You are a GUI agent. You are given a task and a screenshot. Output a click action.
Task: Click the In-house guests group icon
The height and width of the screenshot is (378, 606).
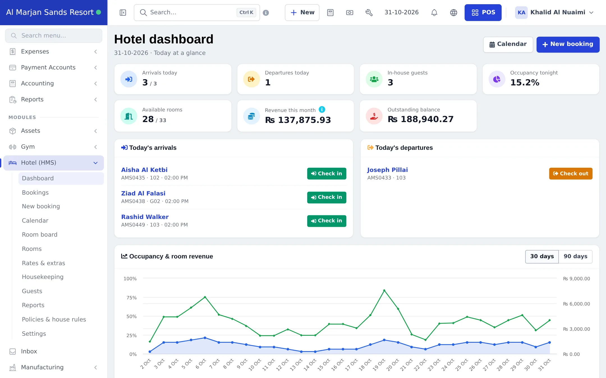coord(374,79)
